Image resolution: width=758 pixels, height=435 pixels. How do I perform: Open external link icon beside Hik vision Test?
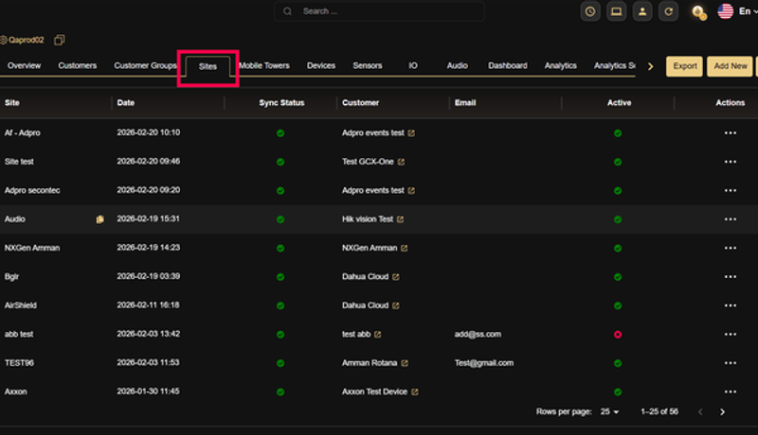pyautogui.click(x=400, y=219)
